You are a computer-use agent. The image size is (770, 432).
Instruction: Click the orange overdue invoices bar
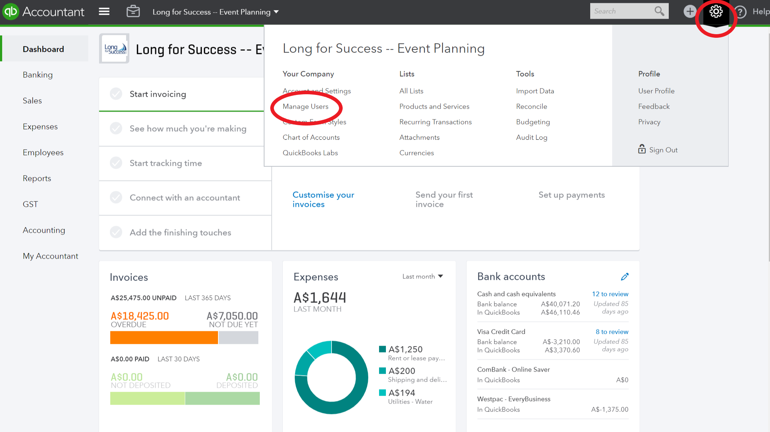164,337
